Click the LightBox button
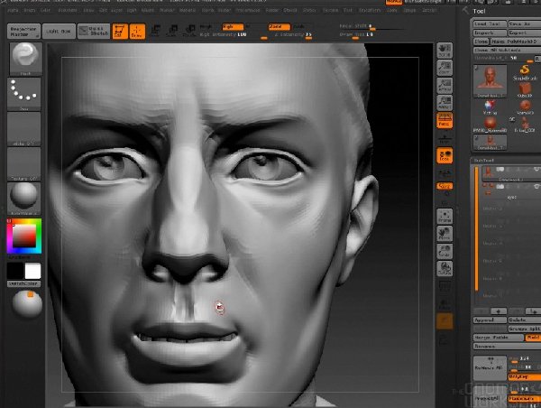Image resolution: width=541 pixels, height=408 pixels. pos(59,32)
